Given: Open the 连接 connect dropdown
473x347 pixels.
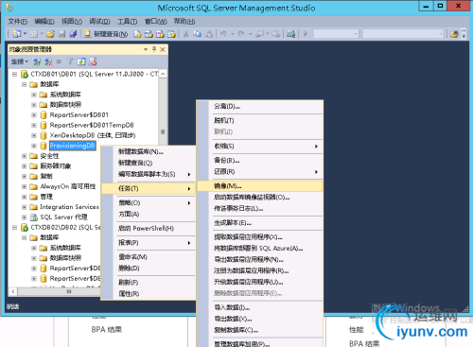Looking at the screenshot, I should (20, 61).
